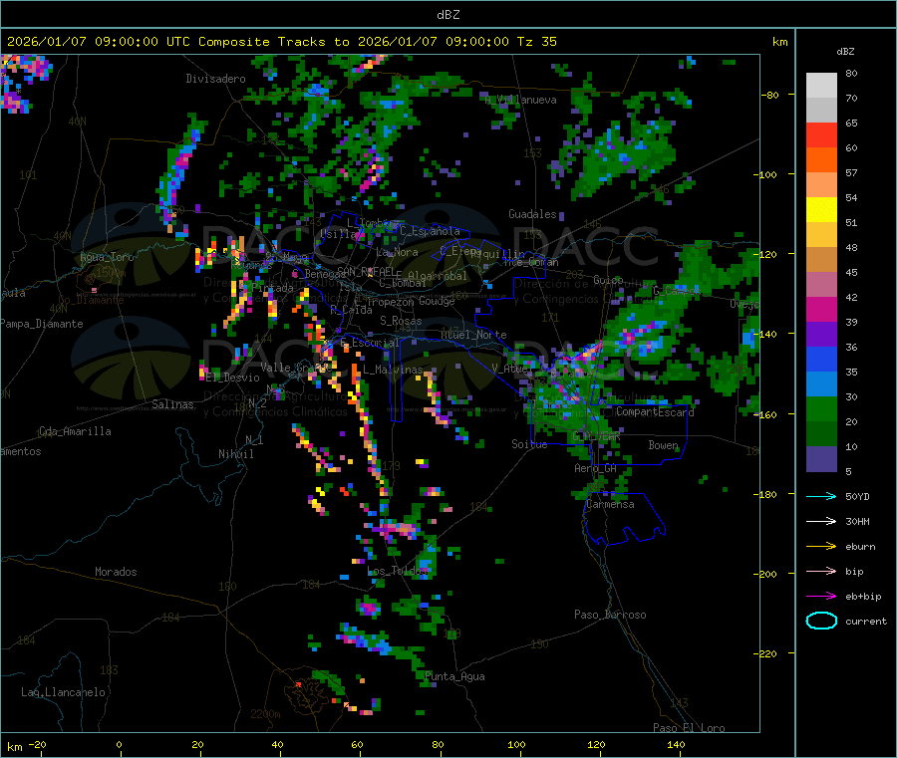Click the Aero_GA map label
The image size is (897, 758).
point(596,468)
